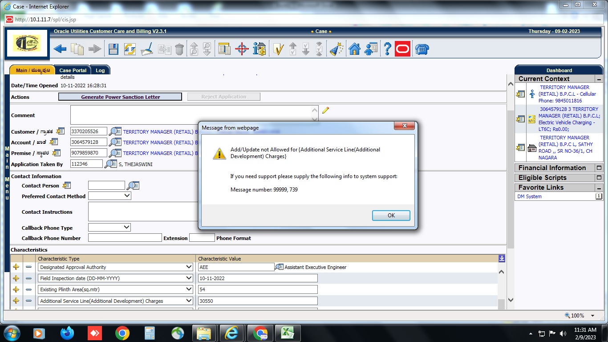Click the Clear broom icon

[147, 49]
